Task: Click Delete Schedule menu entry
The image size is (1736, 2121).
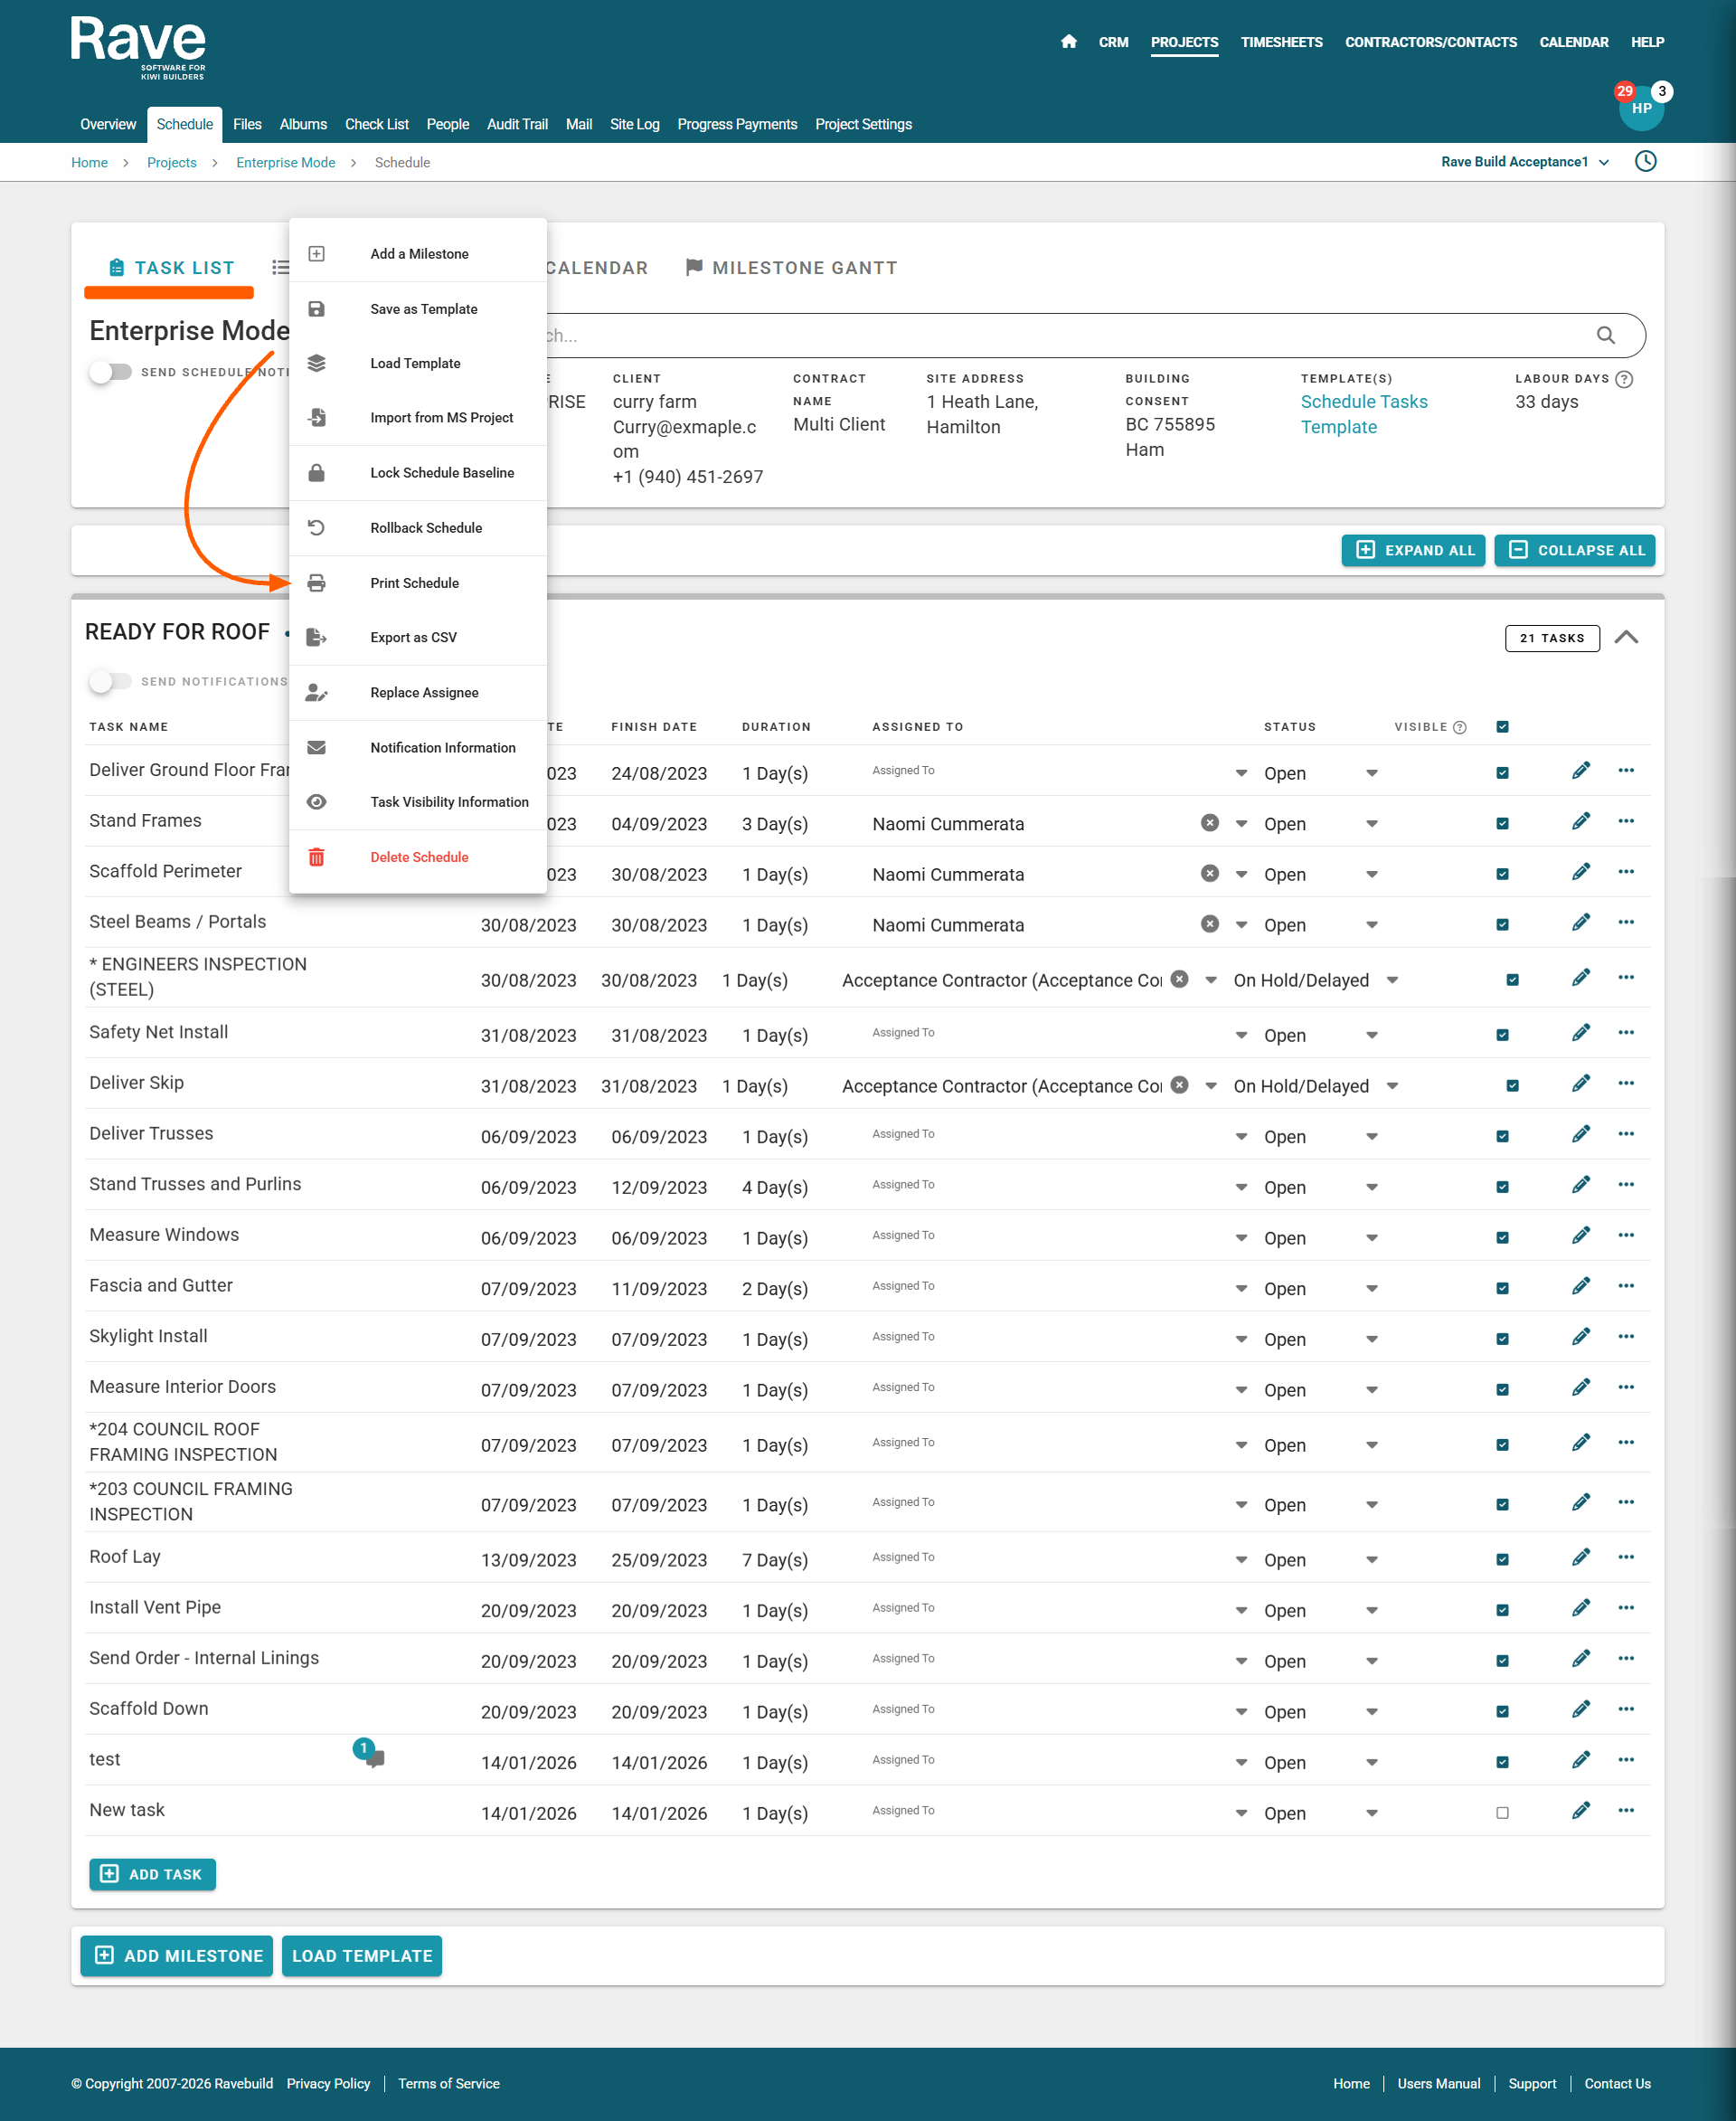Action: pos(419,857)
